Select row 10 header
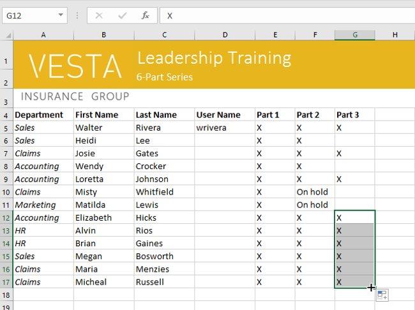Screen dimensions: 415x310 pos(6,192)
